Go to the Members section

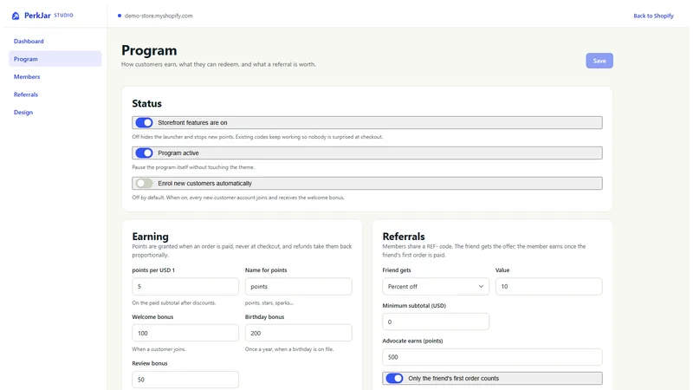27,76
